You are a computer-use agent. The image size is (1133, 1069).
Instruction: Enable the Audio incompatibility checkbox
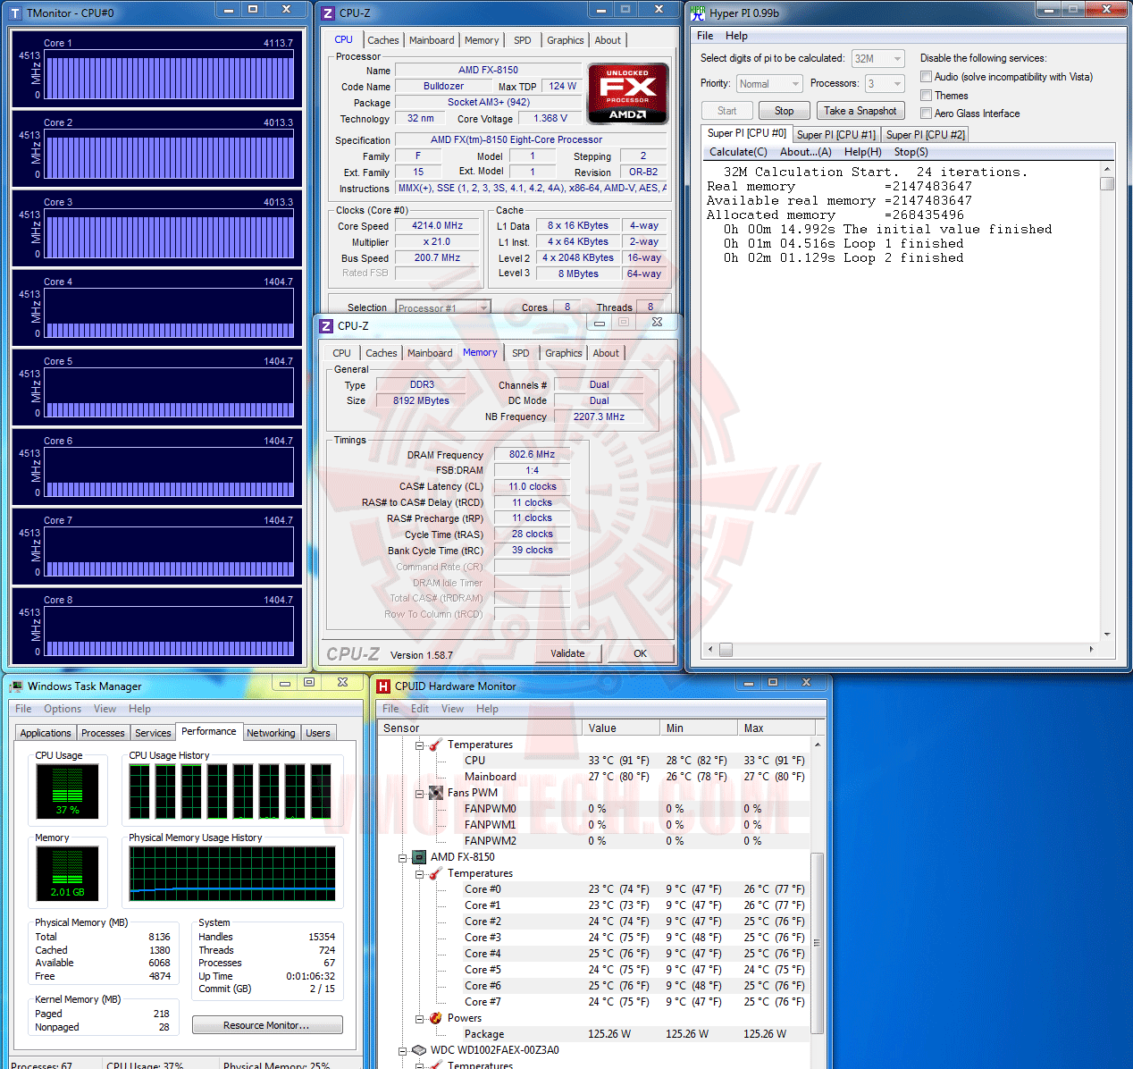[x=927, y=77]
